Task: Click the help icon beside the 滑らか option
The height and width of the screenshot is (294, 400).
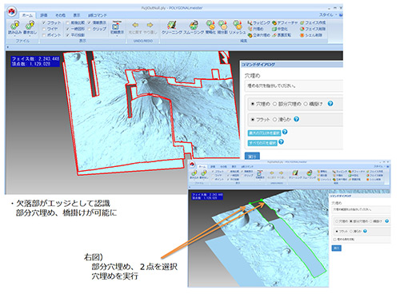Action: 296,119
